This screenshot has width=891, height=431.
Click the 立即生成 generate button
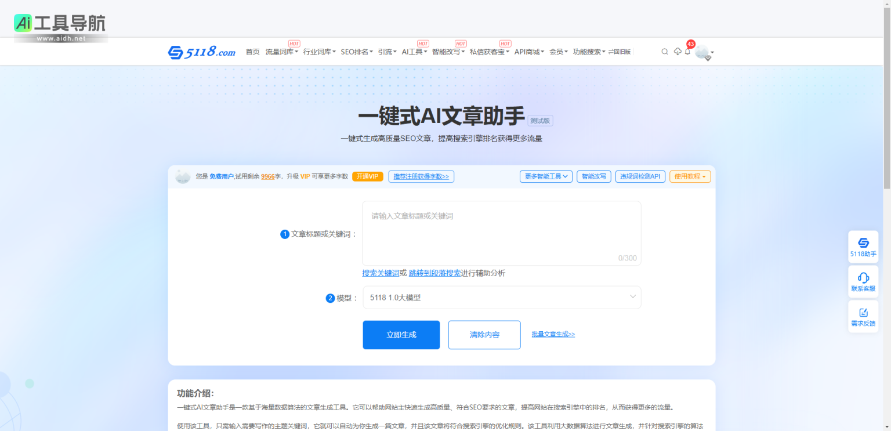pyautogui.click(x=401, y=335)
